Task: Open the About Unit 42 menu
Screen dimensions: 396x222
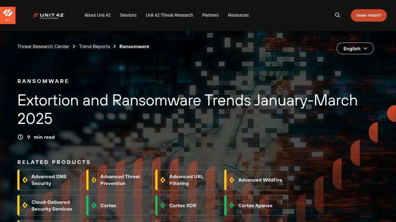Action: pyautogui.click(x=97, y=15)
